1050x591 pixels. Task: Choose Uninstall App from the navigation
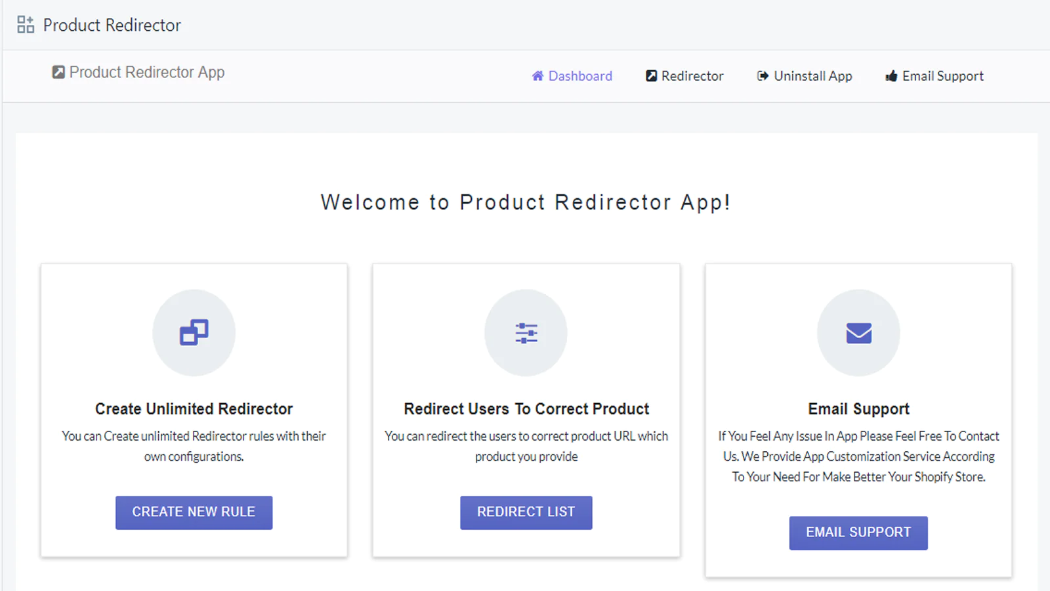(x=812, y=76)
